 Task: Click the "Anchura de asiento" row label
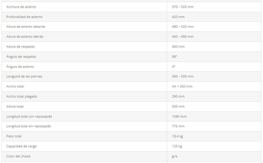[21, 7]
